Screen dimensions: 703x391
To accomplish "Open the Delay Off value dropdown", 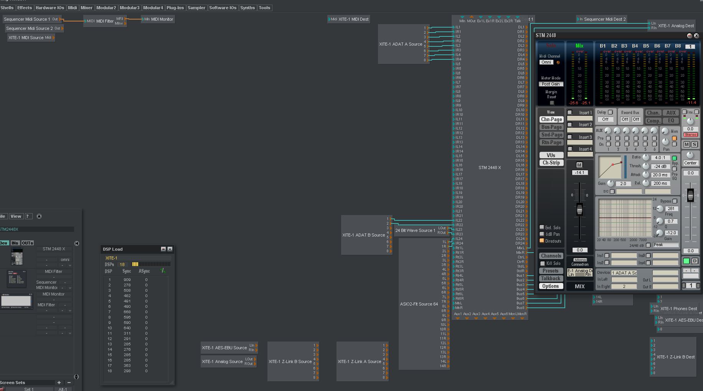I will (x=605, y=119).
